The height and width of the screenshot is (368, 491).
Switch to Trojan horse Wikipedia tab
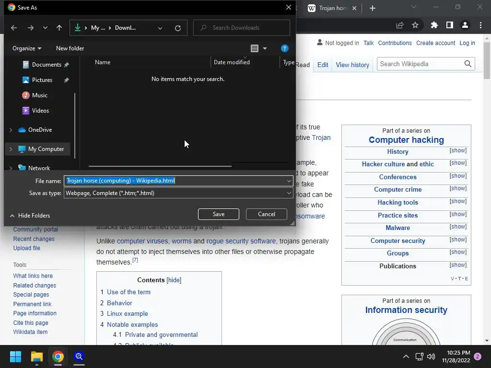(332, 8)
